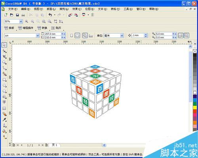Click the 贴齐 toolbar button
Image resolution: width=198 pixels, height=158 pixels.
click(x=56, y=28)
